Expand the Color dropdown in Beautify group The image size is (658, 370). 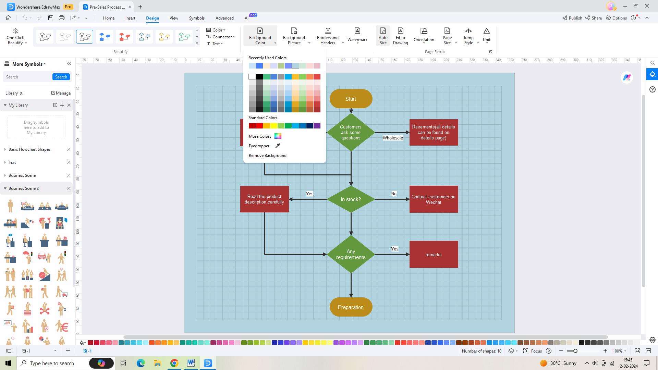click(x=216, y=30)
